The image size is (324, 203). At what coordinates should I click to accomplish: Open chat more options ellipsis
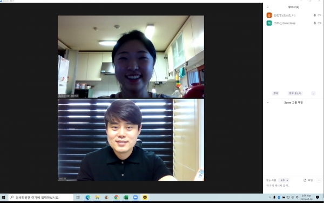point(319,180)
